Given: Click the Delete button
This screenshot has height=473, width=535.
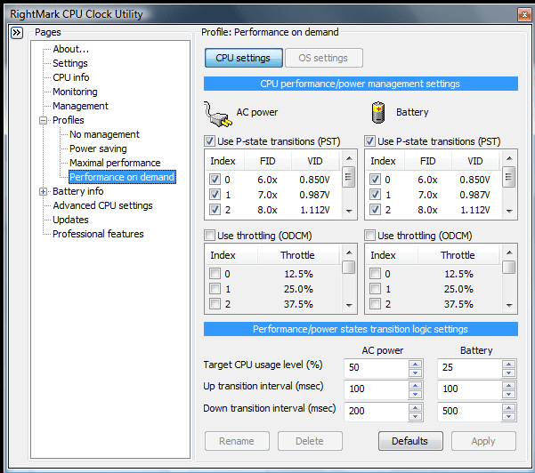Looking at the screenshot, I should (x=310, y=441).
